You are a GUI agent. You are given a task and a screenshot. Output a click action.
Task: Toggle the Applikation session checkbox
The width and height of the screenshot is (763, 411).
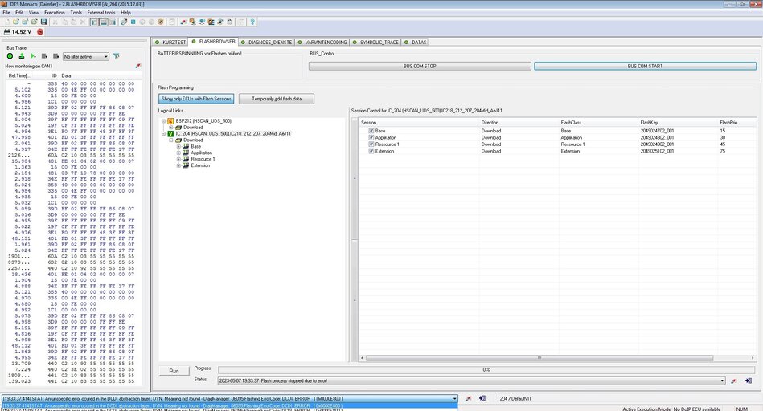(371, 137)
